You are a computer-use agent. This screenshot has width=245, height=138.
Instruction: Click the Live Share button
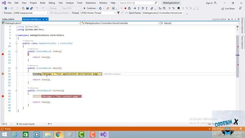[x=228, y=8]
